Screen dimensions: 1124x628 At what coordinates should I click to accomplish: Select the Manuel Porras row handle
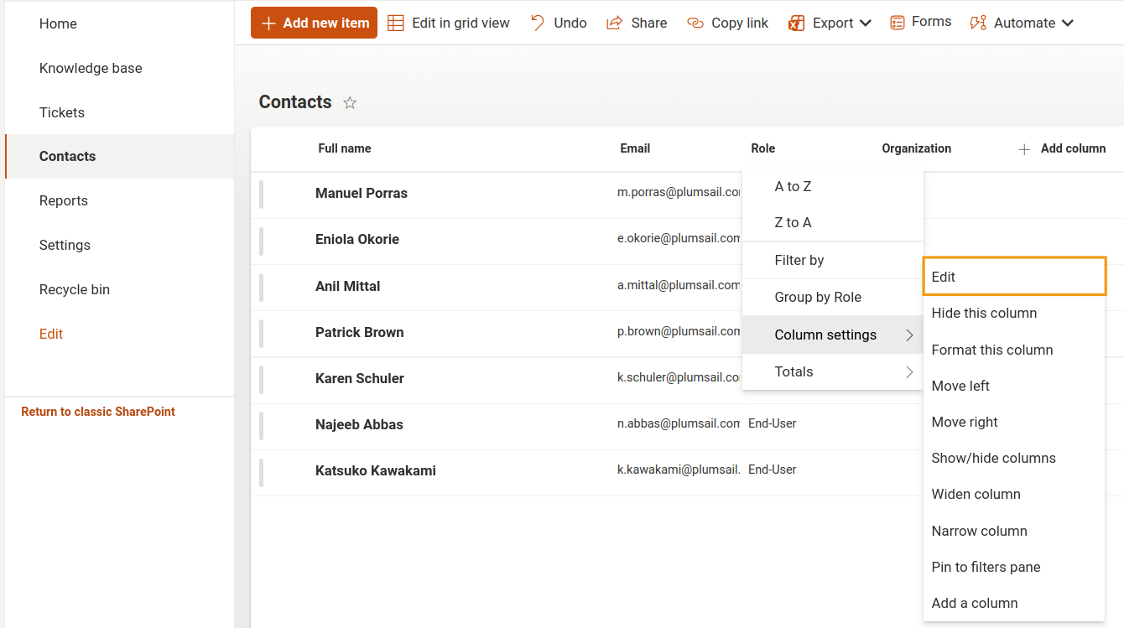coord(262,194)
